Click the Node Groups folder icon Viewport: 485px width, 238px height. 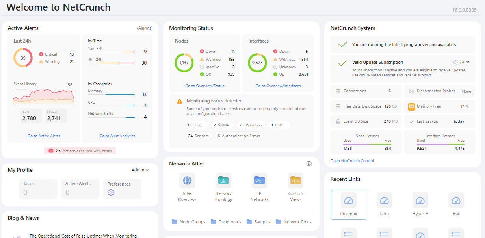[x=175, y=222]
